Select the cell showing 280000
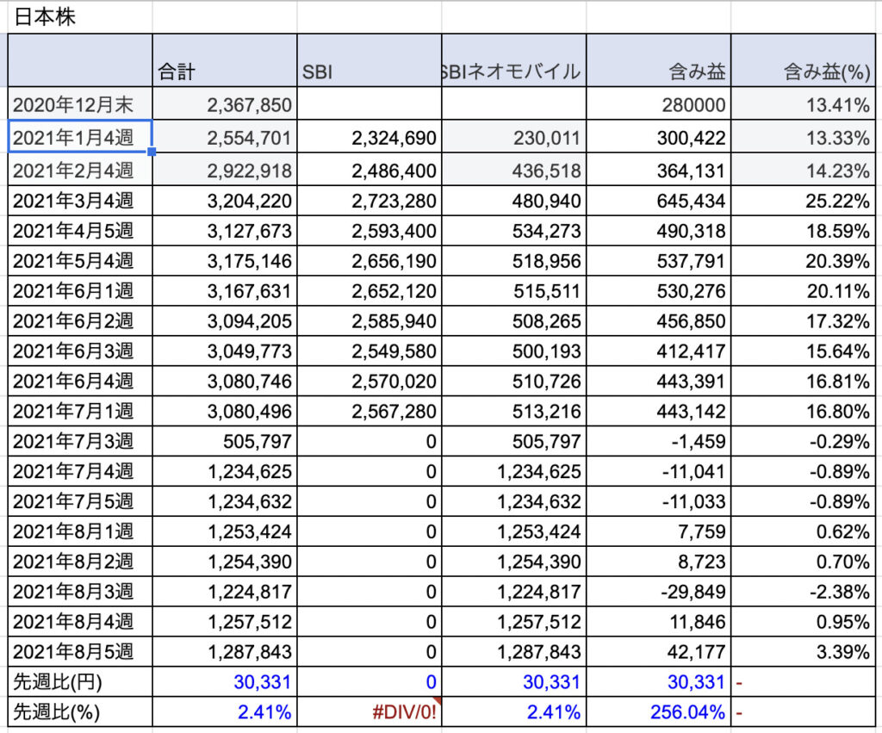The image size is (882, 733). [658, 103]
